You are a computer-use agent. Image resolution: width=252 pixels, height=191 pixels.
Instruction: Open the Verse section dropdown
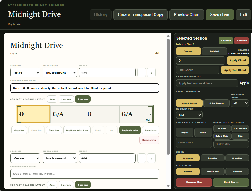click(25, 158)
